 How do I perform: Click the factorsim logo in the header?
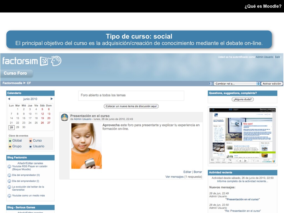(x=32, y=61)
